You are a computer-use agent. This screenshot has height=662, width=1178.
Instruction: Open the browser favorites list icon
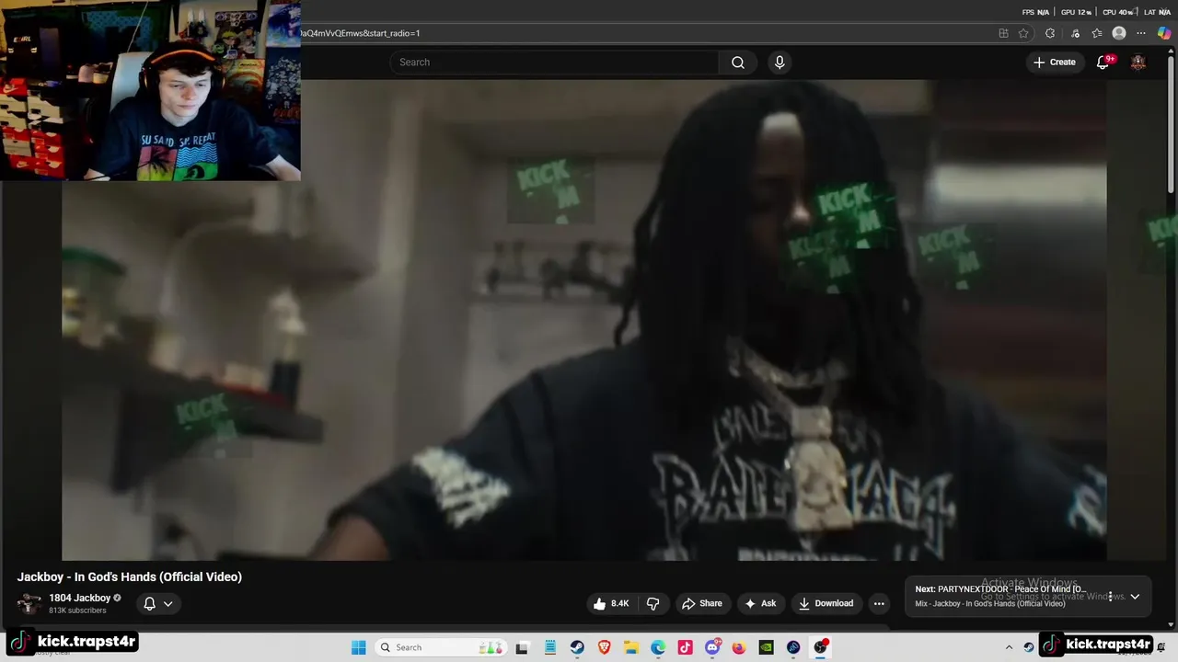click(1097, 33)
